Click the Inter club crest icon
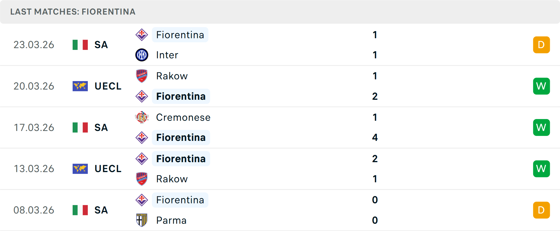The width and height of the screenshot is (560, 231). [x=142, y=55]
